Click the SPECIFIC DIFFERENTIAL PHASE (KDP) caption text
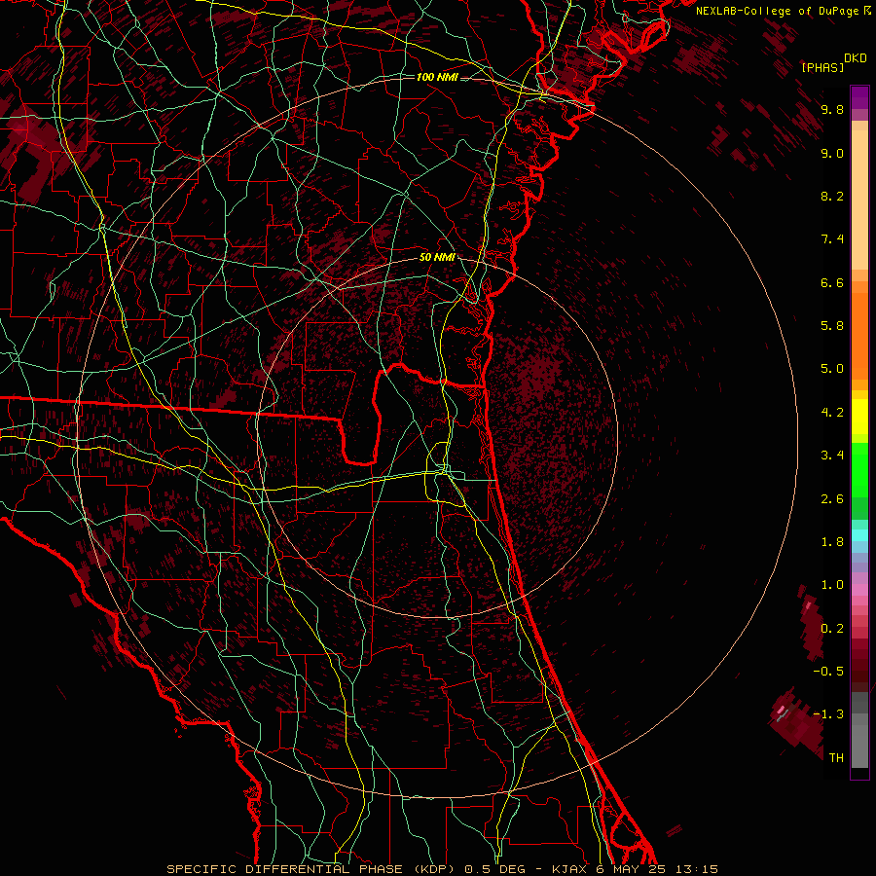The height and width of the screenshot is (876, 876). click(x=312, y=869)
